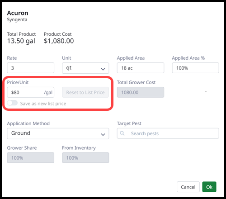This screenshot has width=226, height=199.
Task: Click the Save as new list price label
Action: point(43,104)
